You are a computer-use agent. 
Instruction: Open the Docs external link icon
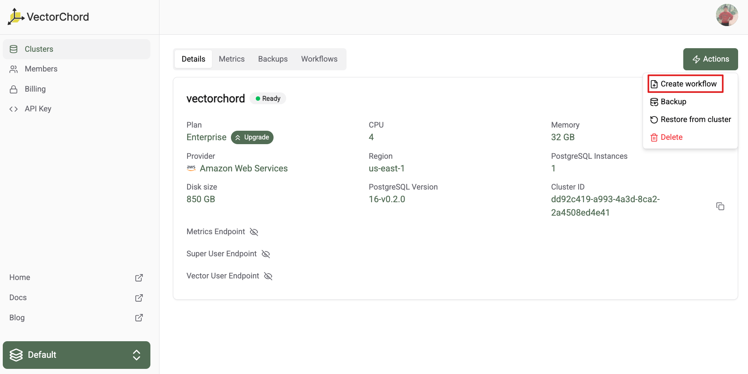pyautogui.click(x=139, y=298)
